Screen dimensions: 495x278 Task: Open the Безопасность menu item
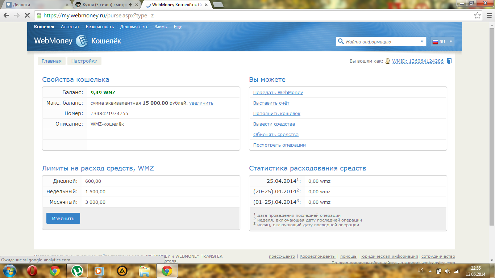tap(100, 27)
